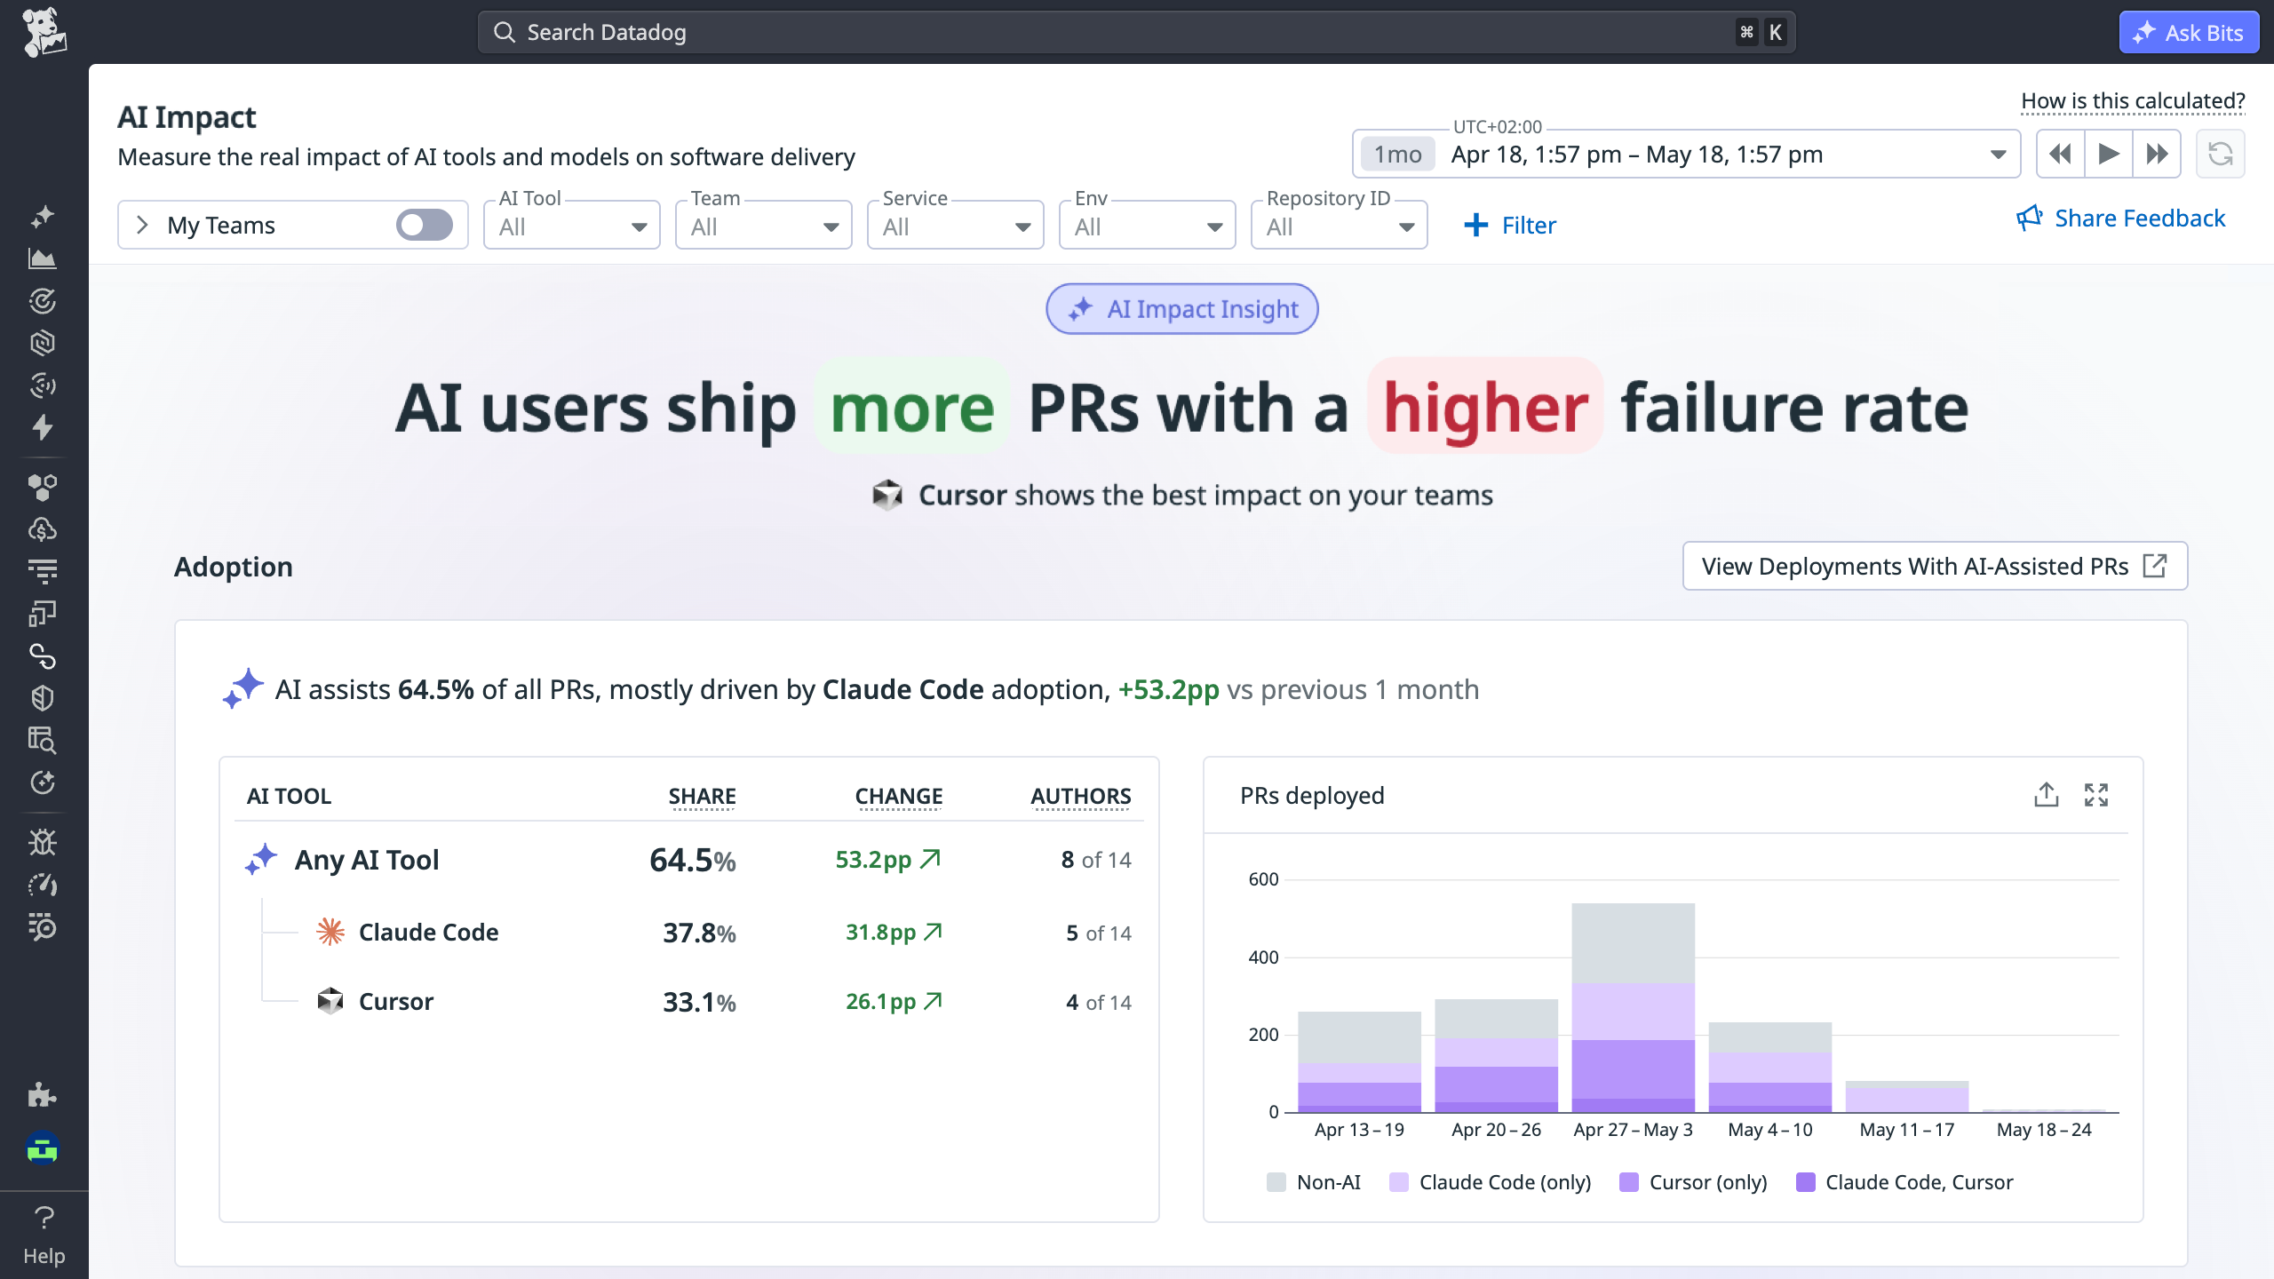The image size is (2274, 1279).
Task: Export the PRs deployed chart
Action: 2047,795
